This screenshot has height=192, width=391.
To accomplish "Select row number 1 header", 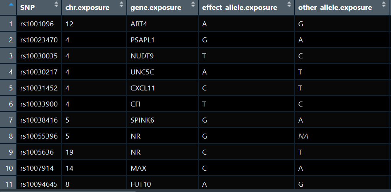I will (x=8, y=24).
